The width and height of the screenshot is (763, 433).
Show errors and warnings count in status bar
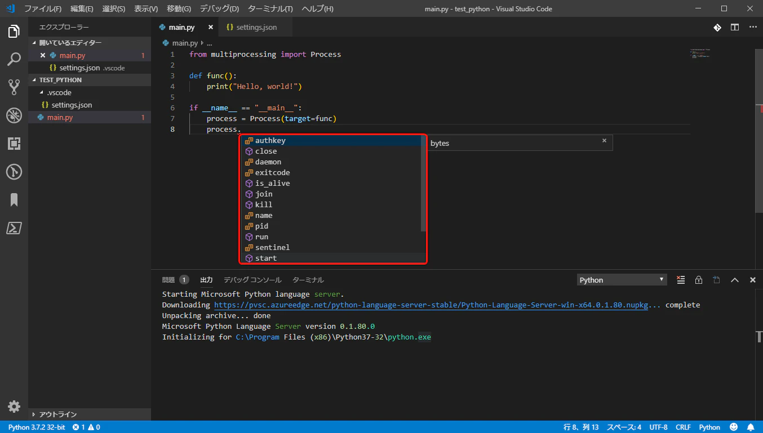point(86,427)
